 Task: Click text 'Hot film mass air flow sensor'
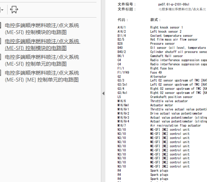click(174, 40)
